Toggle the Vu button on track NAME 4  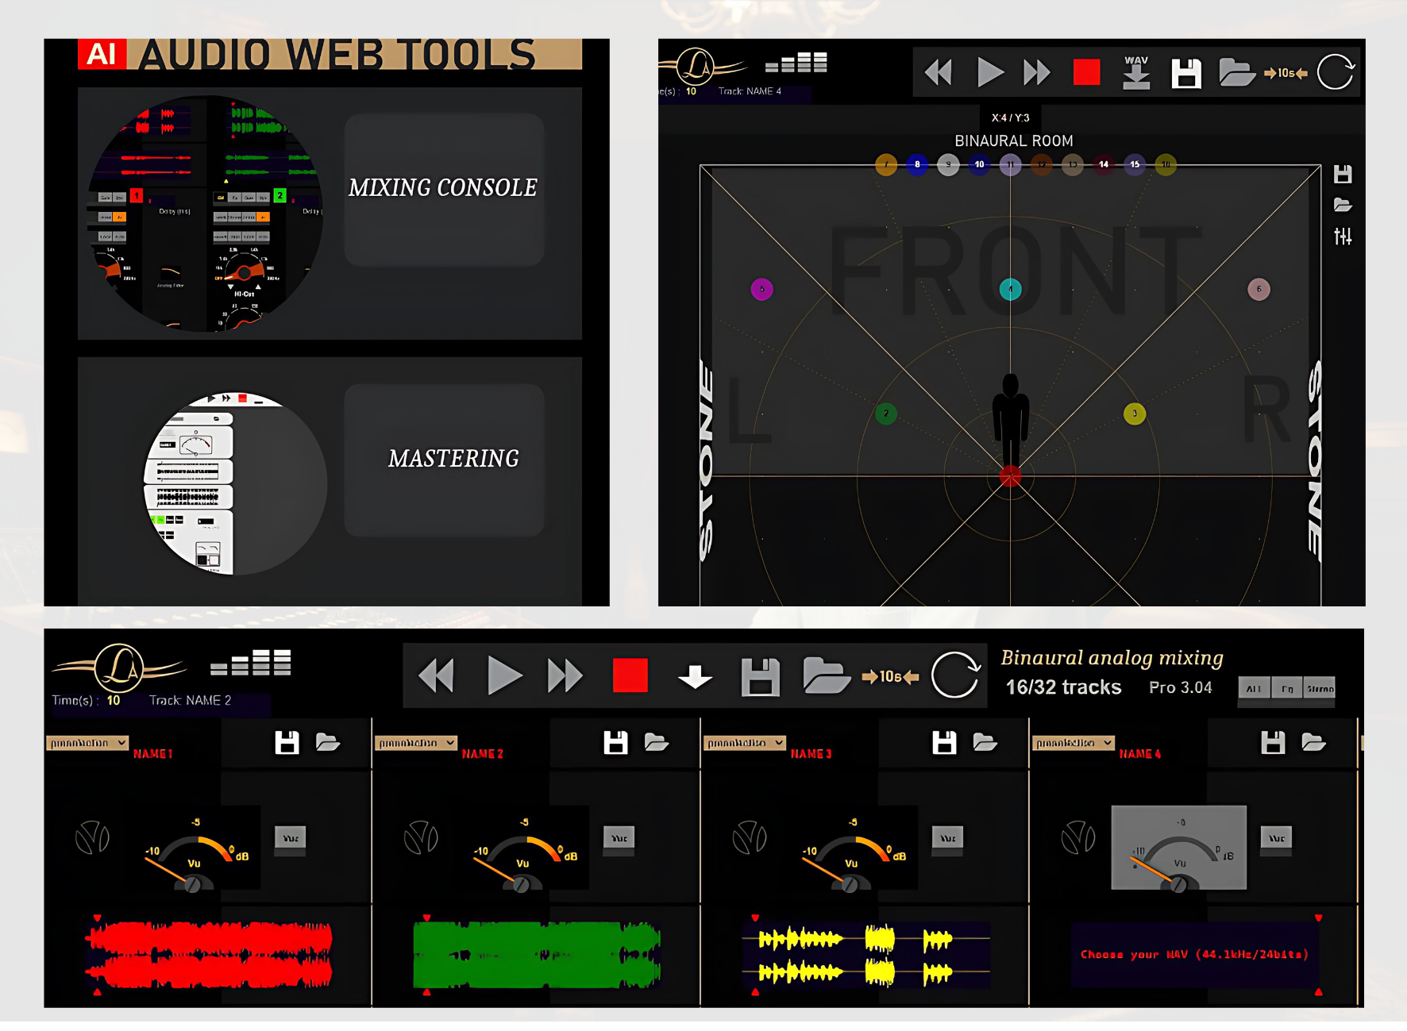[x=1277, y=838]
